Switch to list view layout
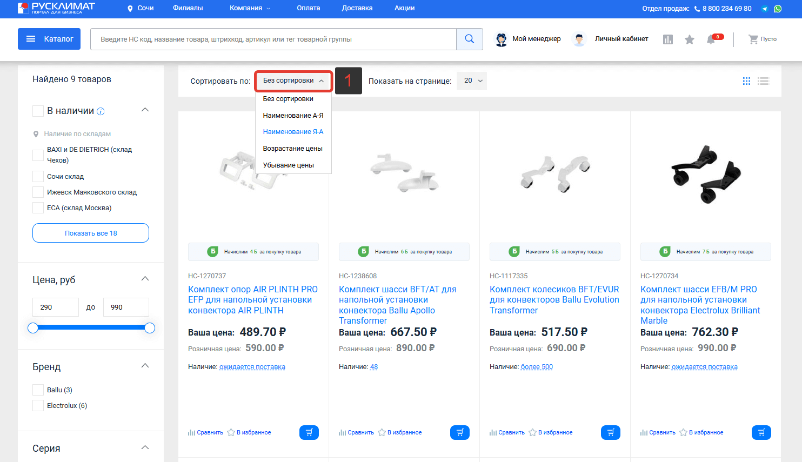Screen dimensions: 802x462 tap(763, 81)
